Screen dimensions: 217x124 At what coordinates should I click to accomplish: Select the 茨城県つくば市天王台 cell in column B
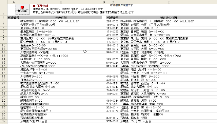coord(61,121)
